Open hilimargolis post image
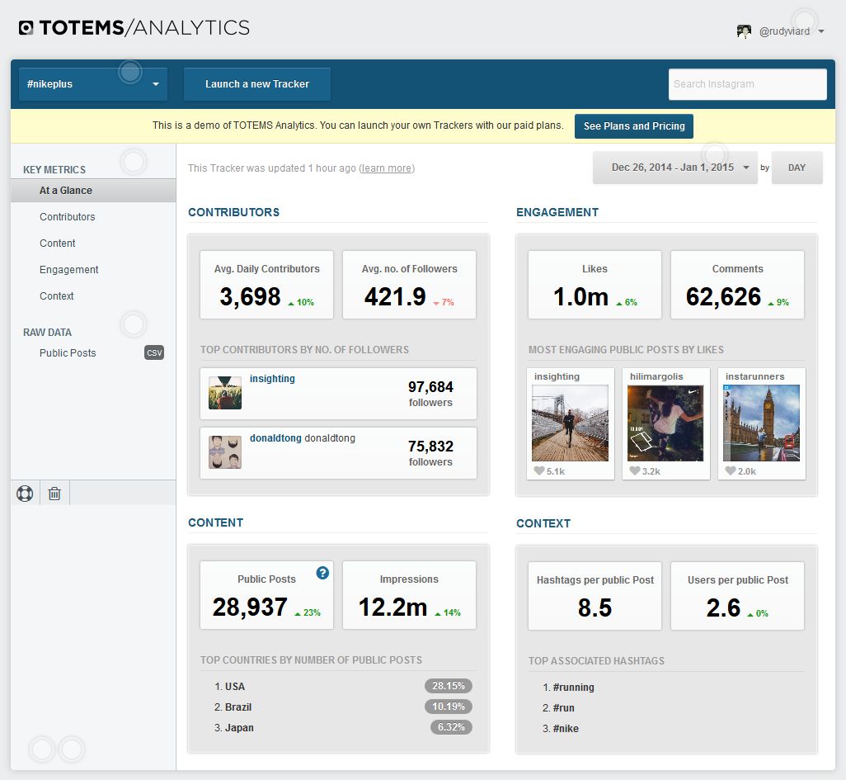 [665, 423]
